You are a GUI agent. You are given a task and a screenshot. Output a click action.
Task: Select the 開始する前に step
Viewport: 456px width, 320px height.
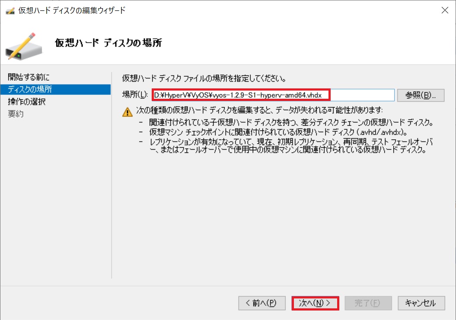29,77
